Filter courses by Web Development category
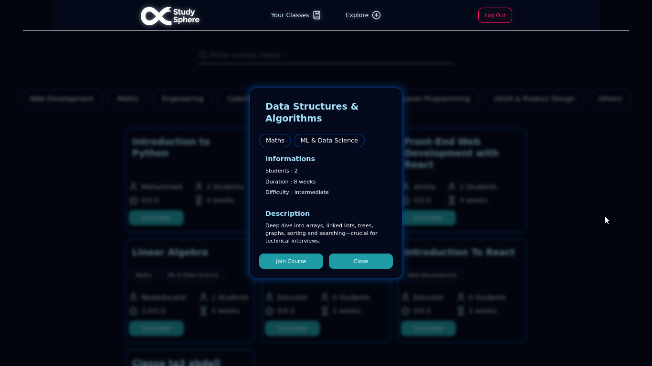 62,99
